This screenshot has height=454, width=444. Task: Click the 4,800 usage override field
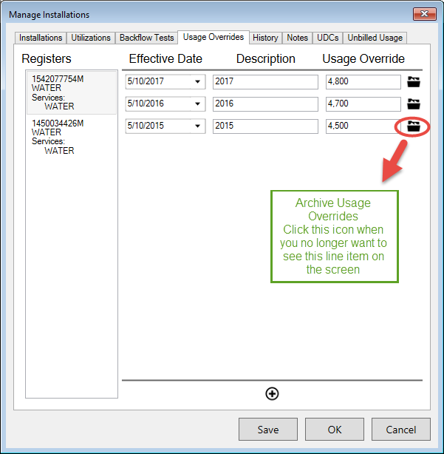point(363,81)
